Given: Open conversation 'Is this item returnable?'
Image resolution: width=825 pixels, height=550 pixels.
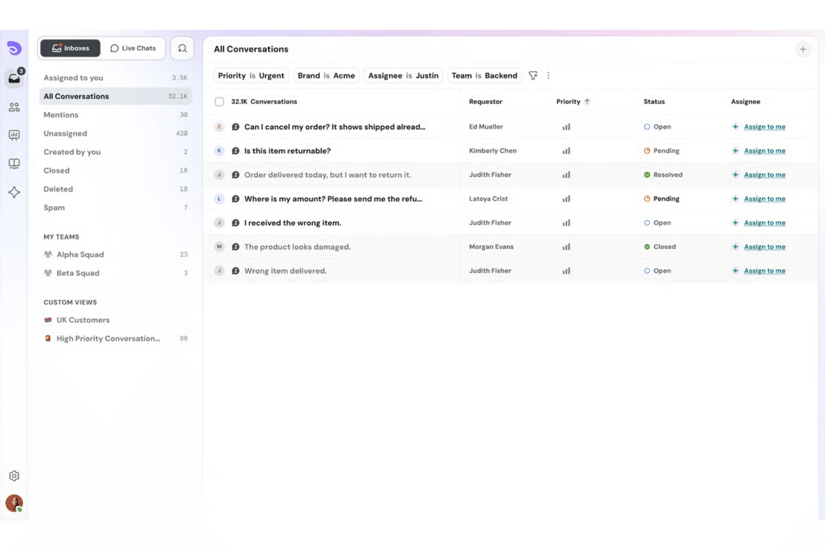Looking at the screenshot, I should 287,151.
